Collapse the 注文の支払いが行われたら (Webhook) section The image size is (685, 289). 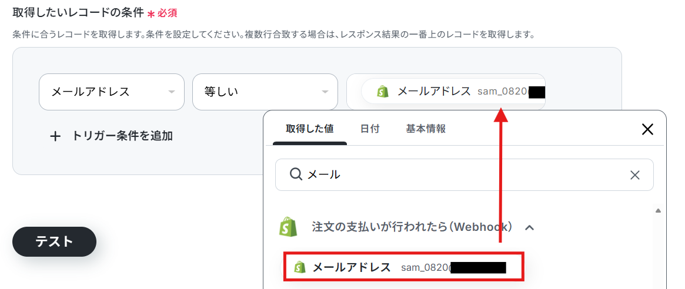pyautogui.click(x=529, y=227)
